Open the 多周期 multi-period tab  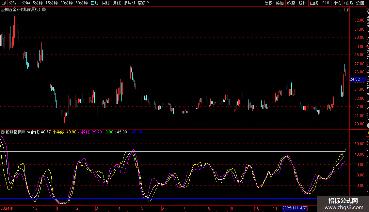(129, 3)
